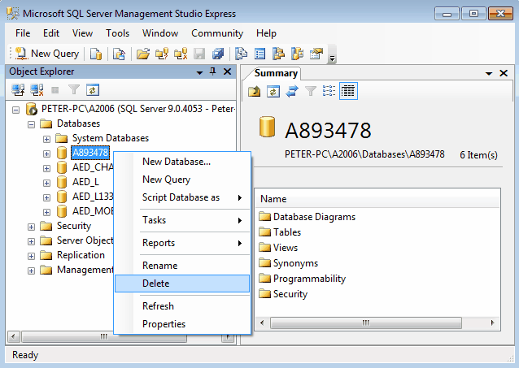Click the Save floppy disk icon
This screenshot has height=368, width=519.
coord(199,54)
